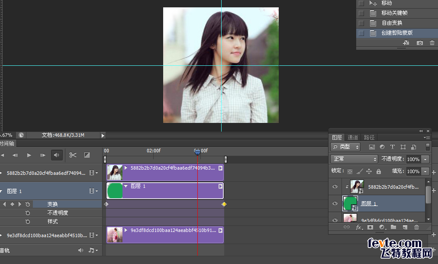Viewport: 438px width, 264px height.
Task: Filter layers by adjustment layer icon
Action: pos(382,147)
